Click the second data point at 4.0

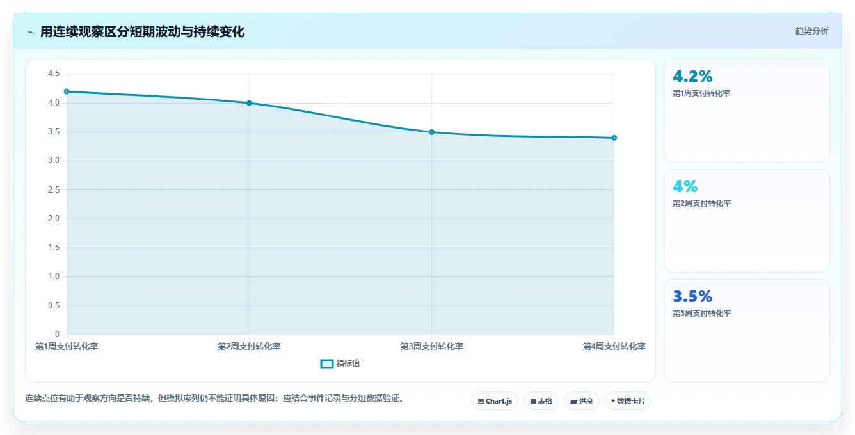click(x=249, y=103)
